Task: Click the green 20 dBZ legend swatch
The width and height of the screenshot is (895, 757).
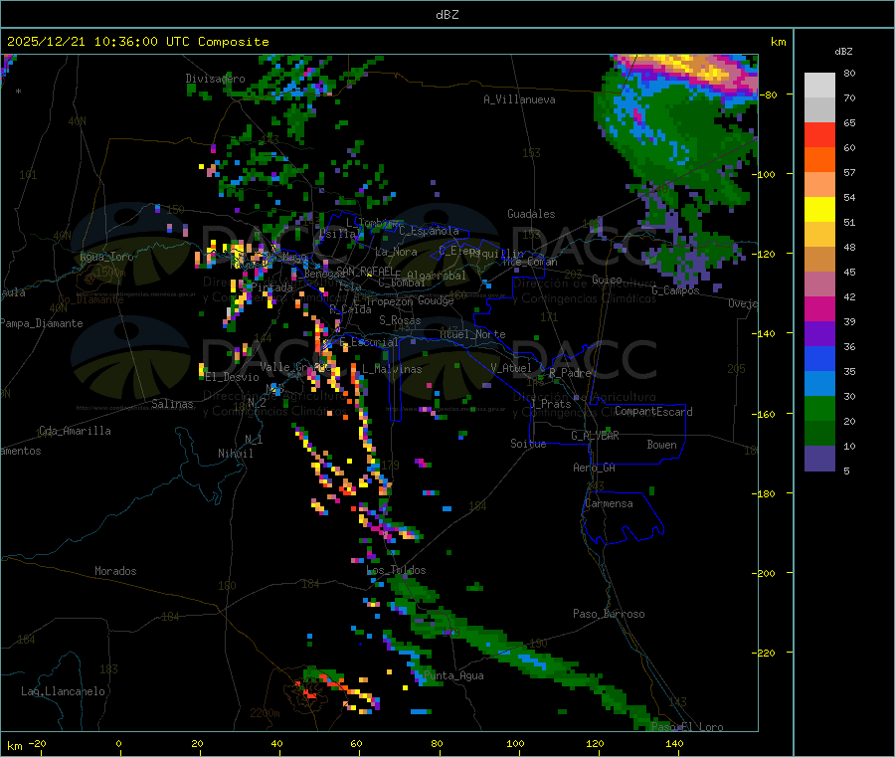Action: (819, 408)
